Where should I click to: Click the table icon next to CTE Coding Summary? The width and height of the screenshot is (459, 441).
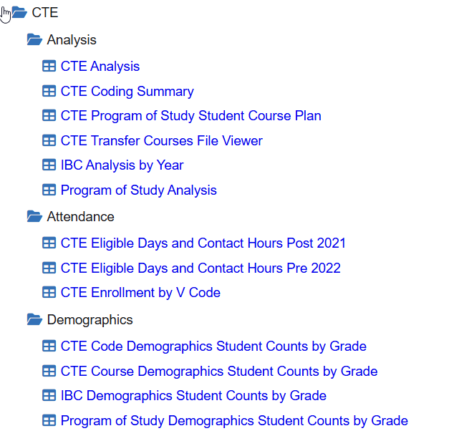pos(49,92)
